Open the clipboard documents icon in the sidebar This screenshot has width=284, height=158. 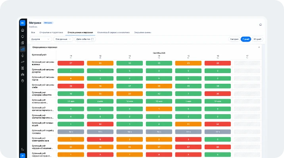[x=23, y=43]
